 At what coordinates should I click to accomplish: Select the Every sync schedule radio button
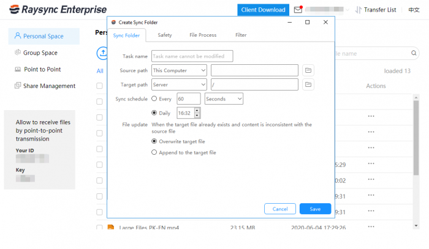click(x=154, y=98)
